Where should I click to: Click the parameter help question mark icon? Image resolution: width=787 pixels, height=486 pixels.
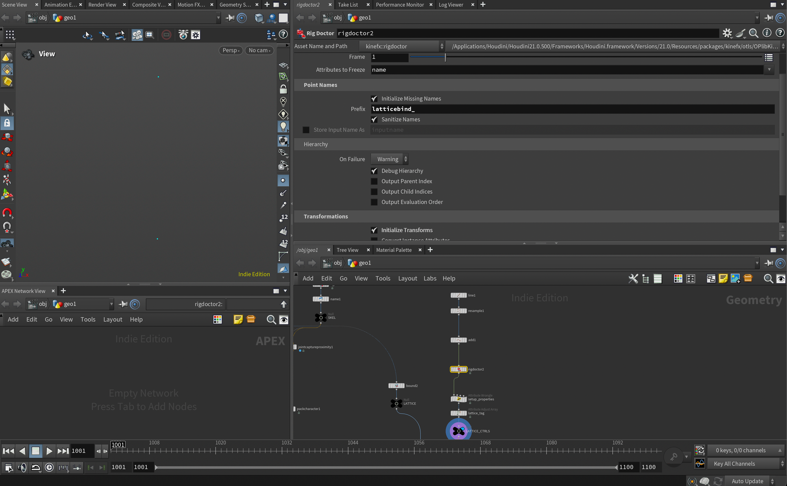[x=780, y=33]
